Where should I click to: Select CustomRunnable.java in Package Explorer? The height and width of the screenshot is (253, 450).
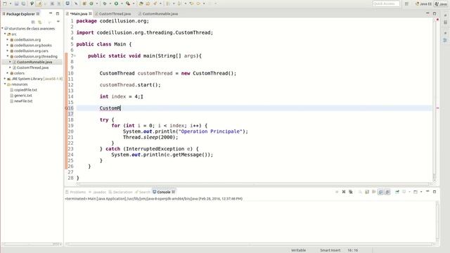click(34, 62)
